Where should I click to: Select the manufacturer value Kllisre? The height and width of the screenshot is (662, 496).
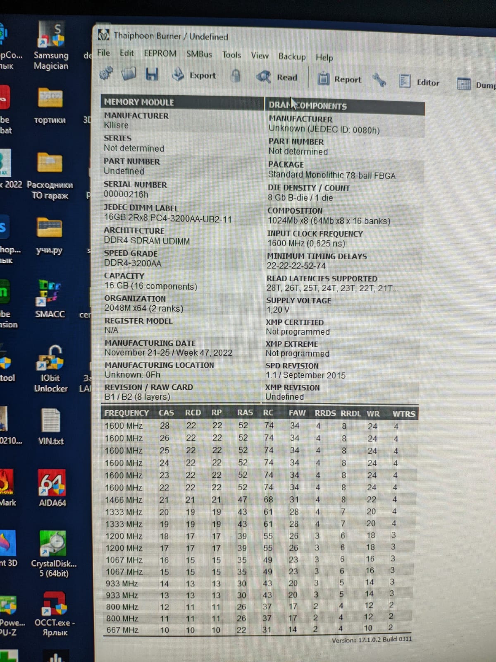pos(116,125)
